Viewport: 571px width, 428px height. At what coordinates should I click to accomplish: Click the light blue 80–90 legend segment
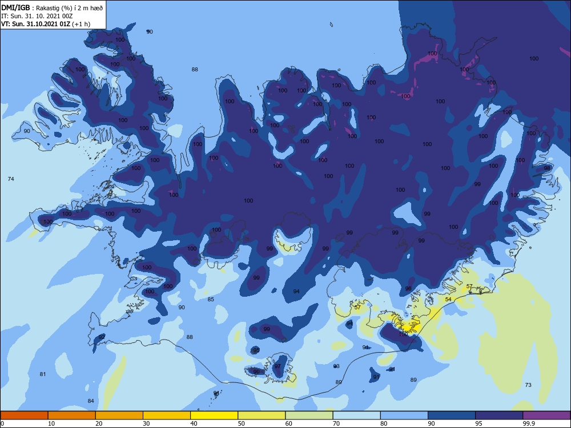(x=404, y=415)
